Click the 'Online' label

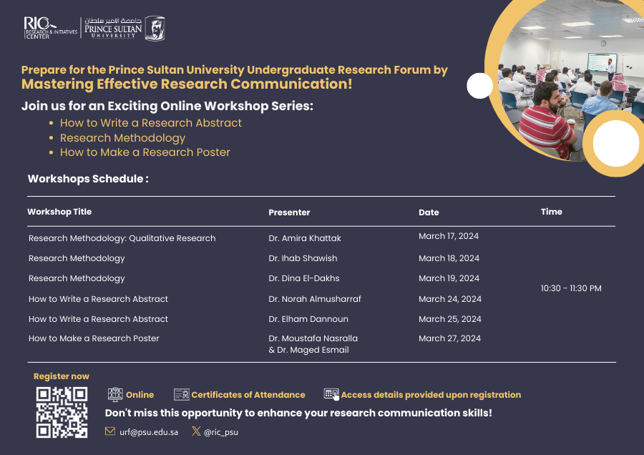click(x=140, y=395)
